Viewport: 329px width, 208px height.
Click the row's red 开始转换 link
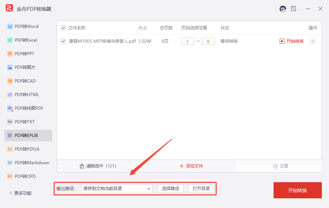(x=292, y=41)
